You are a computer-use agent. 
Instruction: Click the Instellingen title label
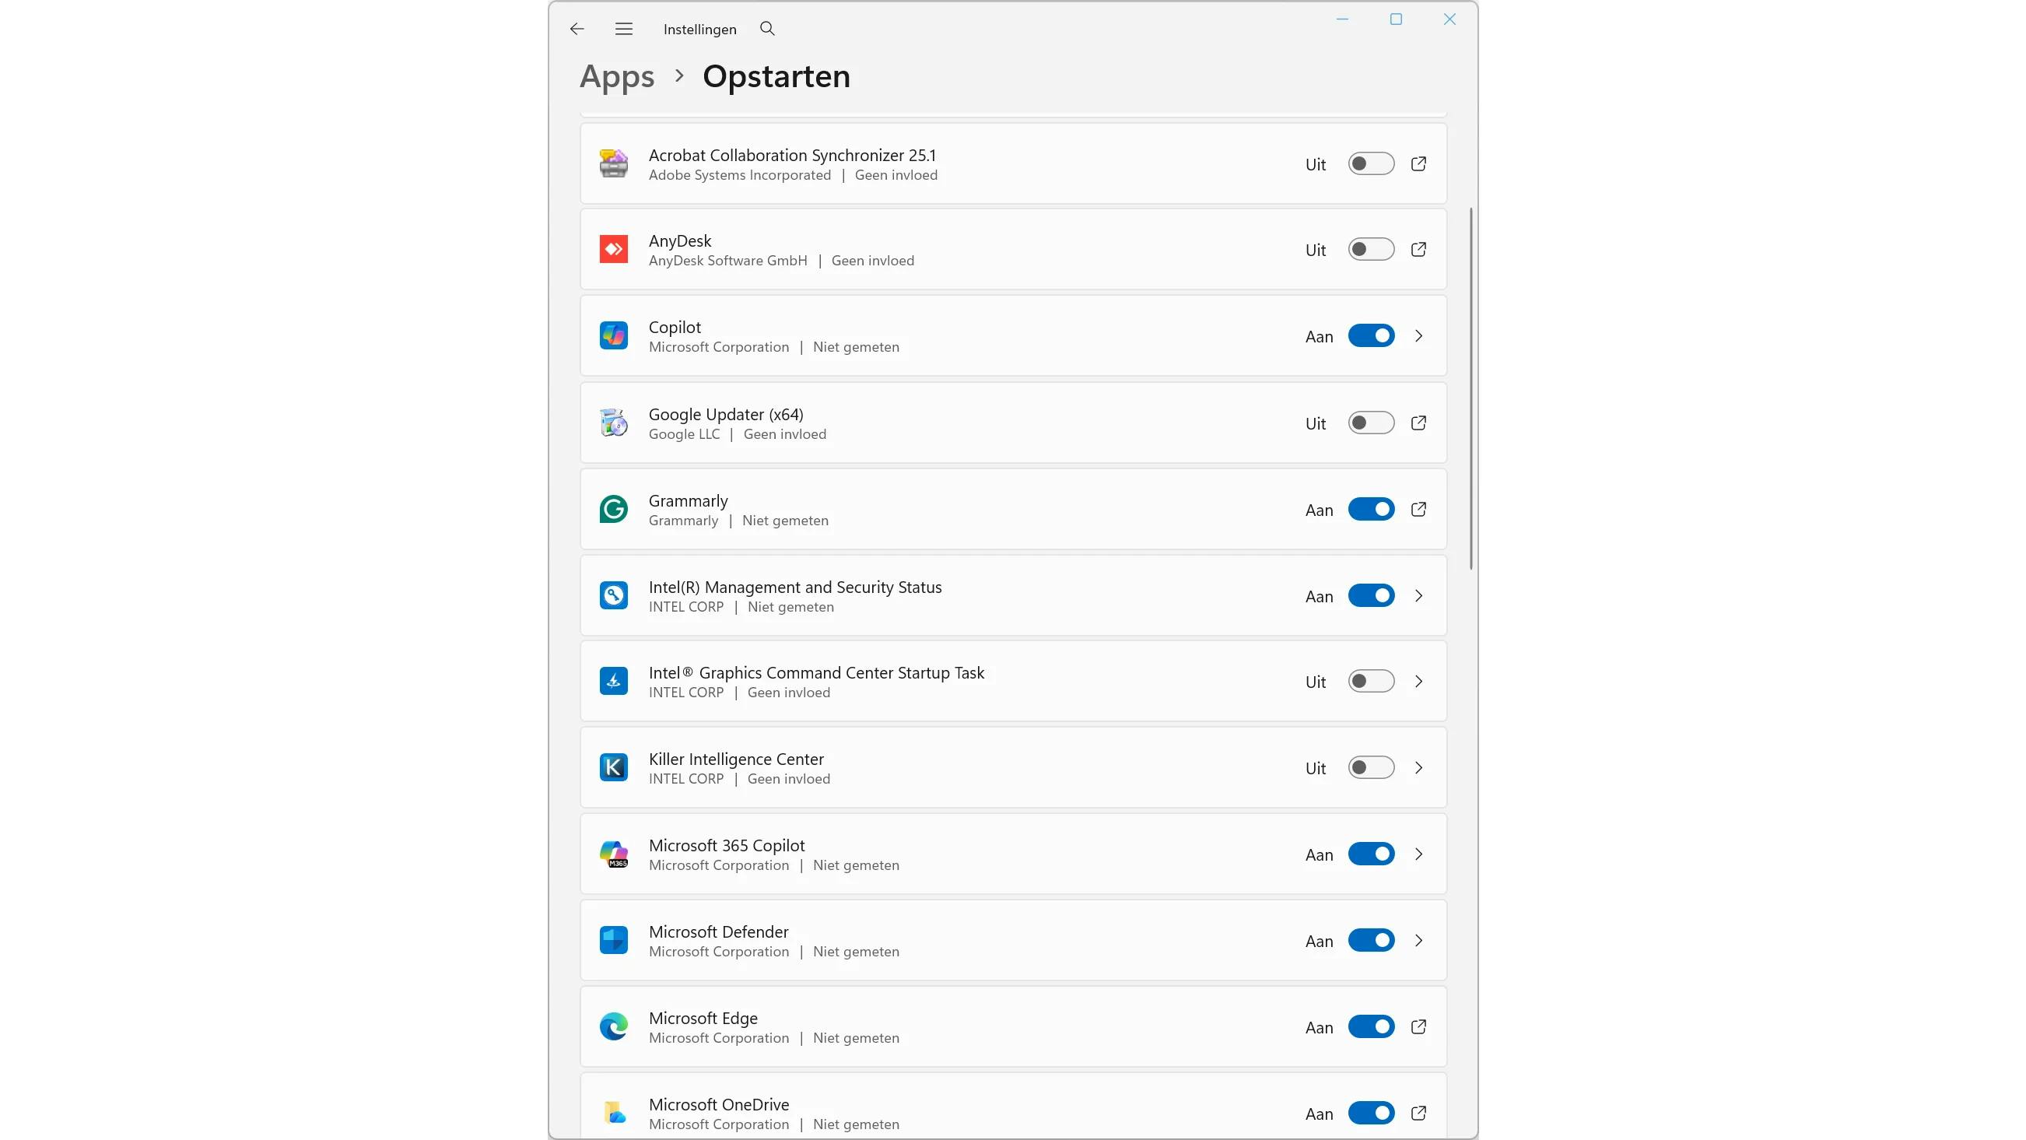[x=699, y=29]
